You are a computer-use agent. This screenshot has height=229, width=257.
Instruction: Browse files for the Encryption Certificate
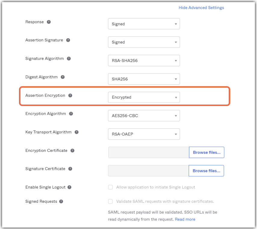pos(206,152)
